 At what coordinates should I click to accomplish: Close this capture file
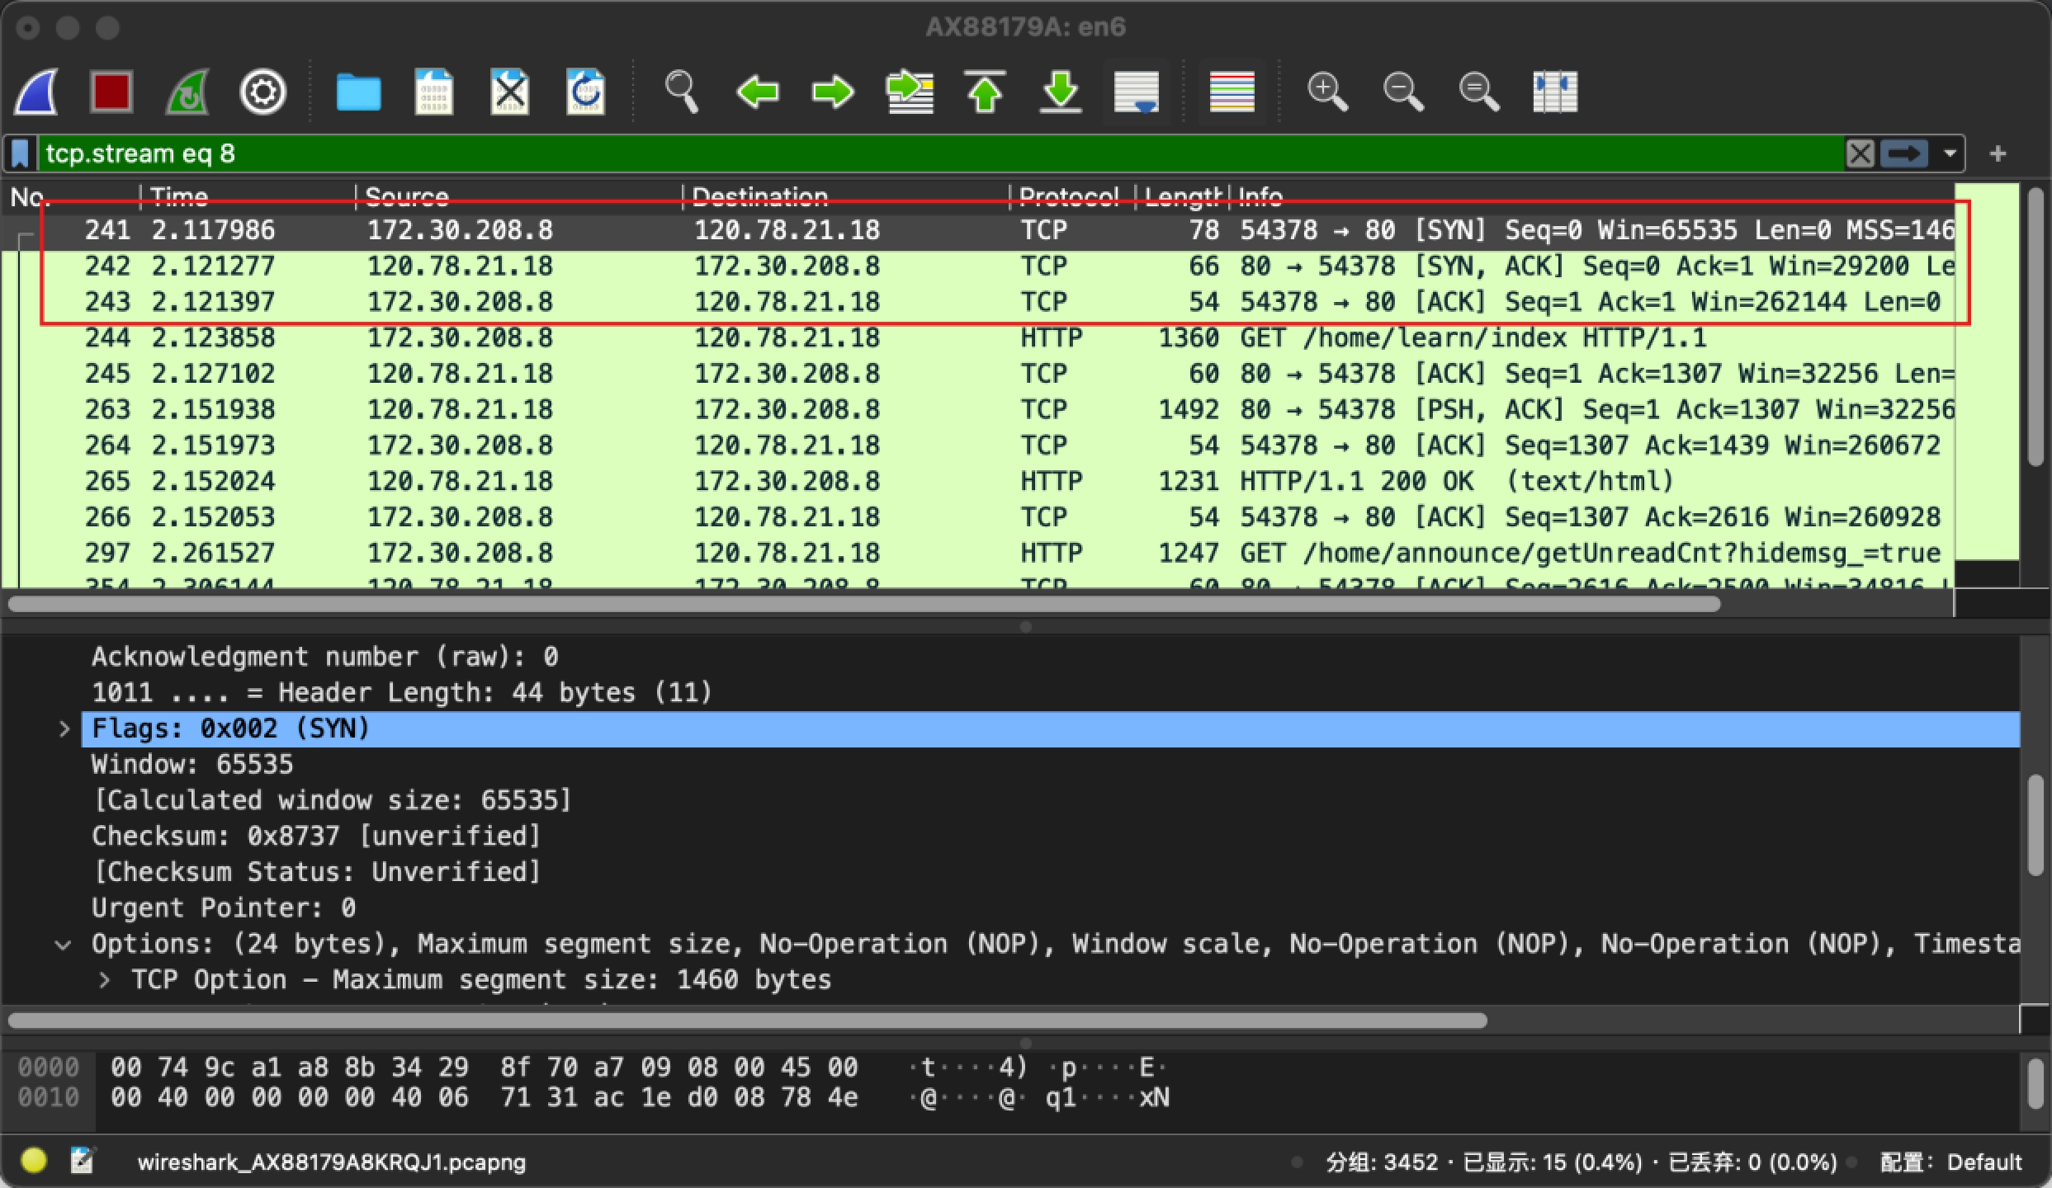(x=510, y=92)
